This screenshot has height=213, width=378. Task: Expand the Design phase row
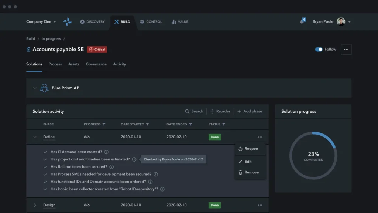(34, 205)
